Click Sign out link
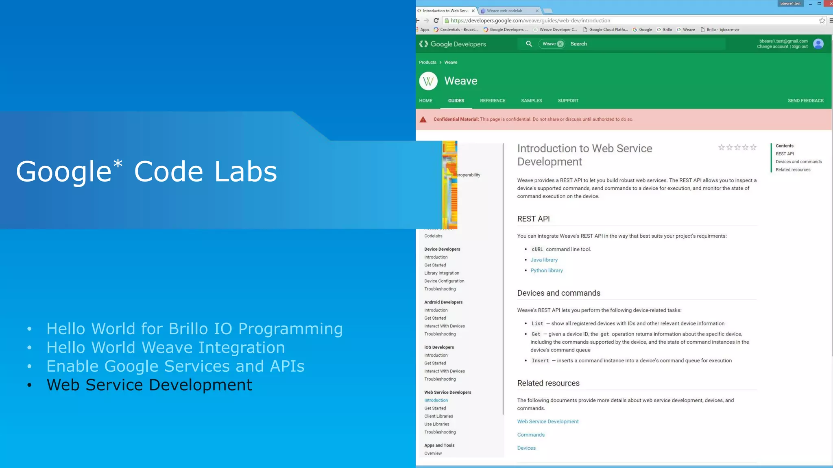Viewport: 833px width, 468px height. click(800, 47)
